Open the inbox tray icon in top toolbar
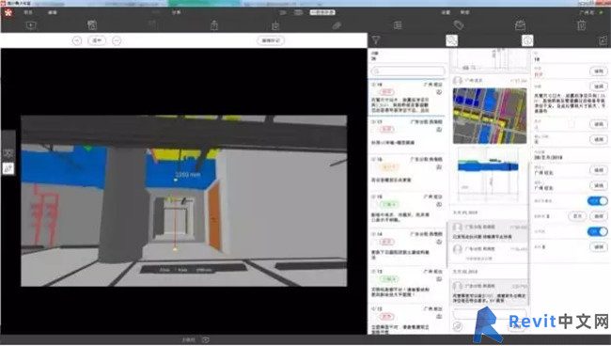Screen dimensions: 611x346 (520, 25)
